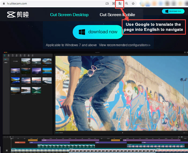Switch to Cut Screen Mobile tab
The width and height of the screenshot is (188, 153).
coord(117,15)
